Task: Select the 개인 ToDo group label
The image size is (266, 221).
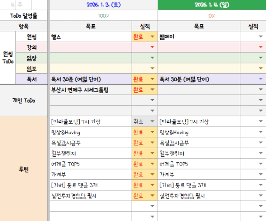Action: [24, 100]
